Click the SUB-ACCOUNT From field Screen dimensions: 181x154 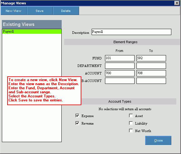tap(120, 81)
